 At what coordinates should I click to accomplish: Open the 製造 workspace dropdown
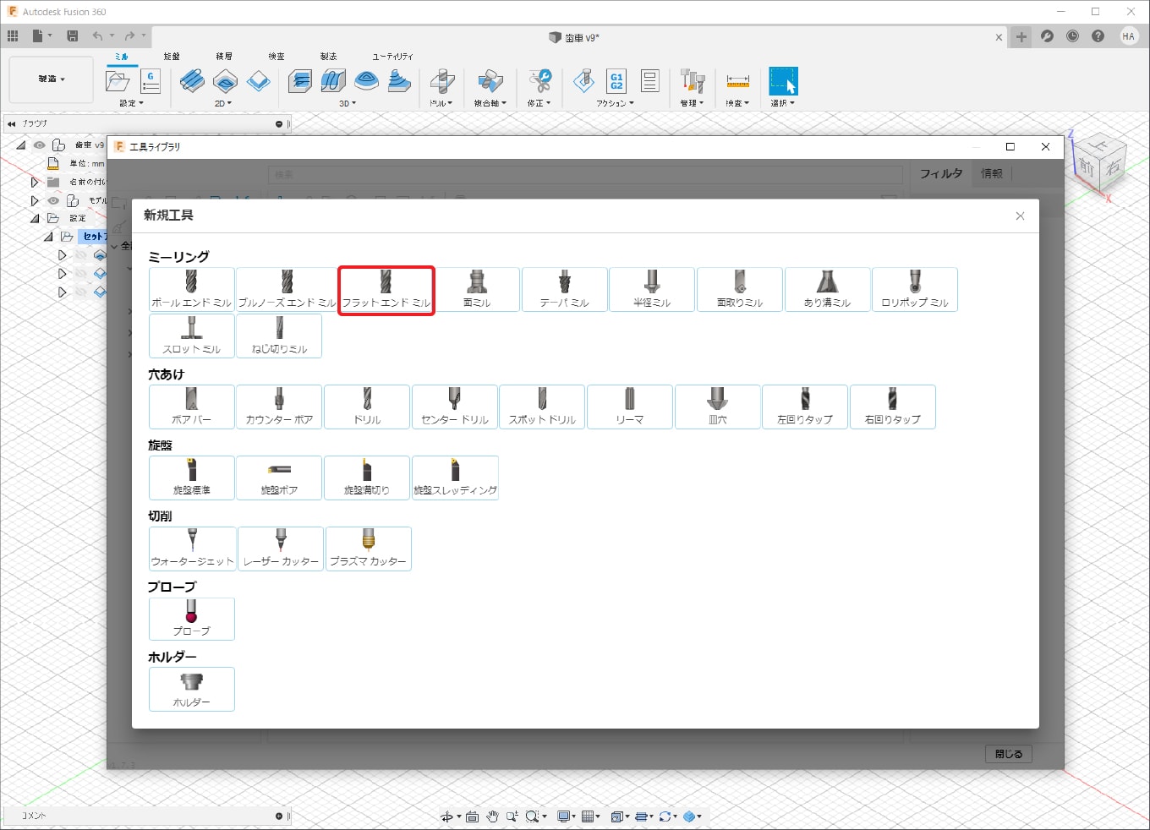point(51,79)
